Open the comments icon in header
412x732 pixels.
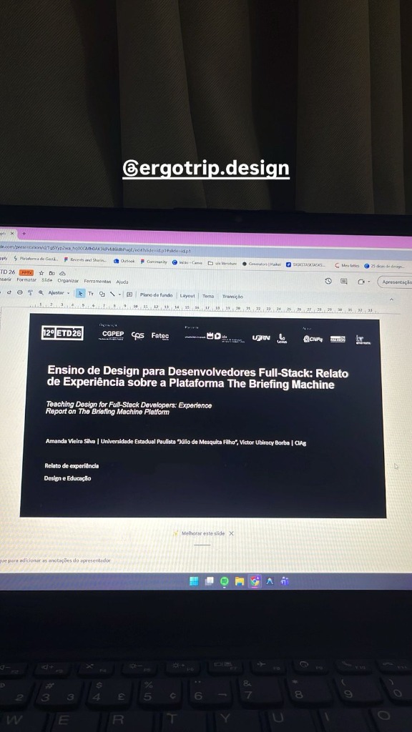pyautogui.click(x=344, y=281)
